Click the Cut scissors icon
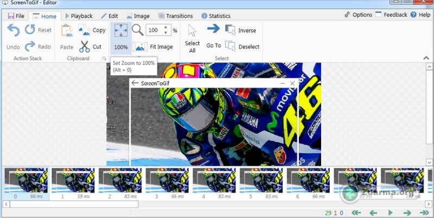Screen dimensions: 434x218 point(85,47)
